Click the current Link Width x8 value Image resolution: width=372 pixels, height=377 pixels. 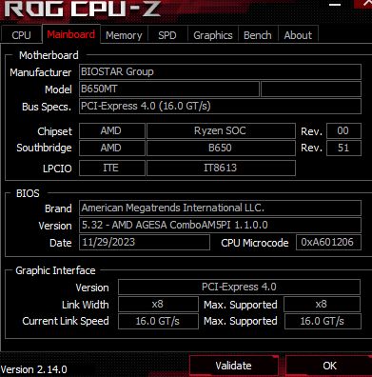point(158,305)
